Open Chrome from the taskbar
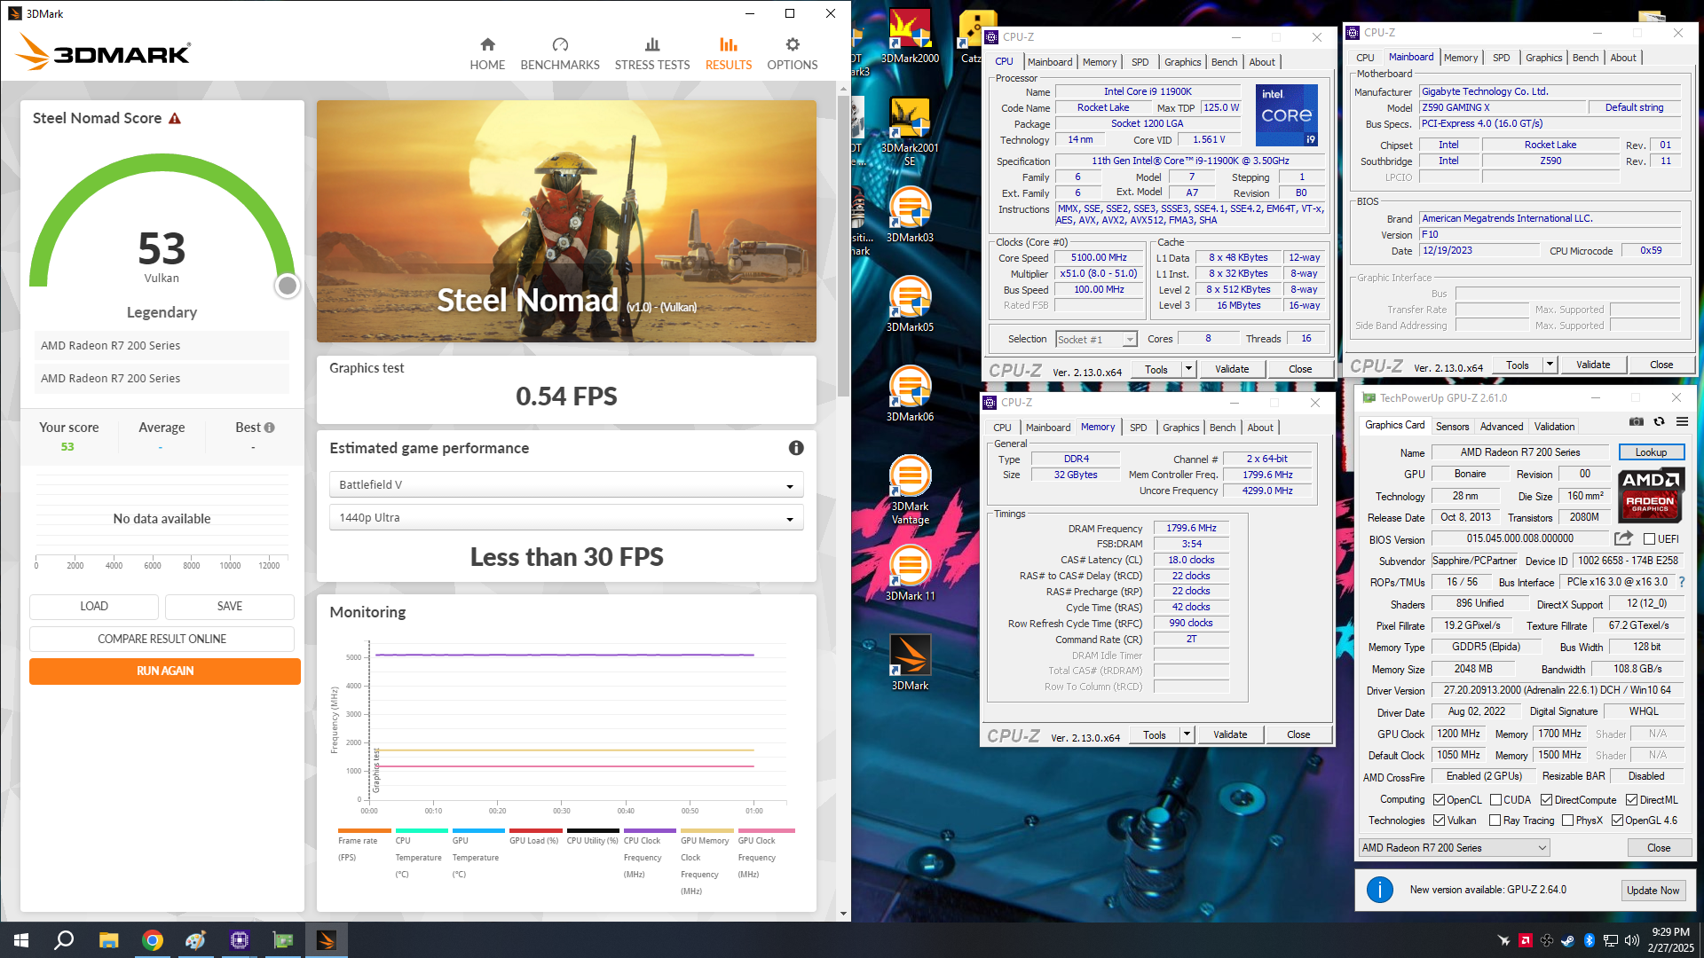This screenshot has width=1704, height=958. (153, 940)
